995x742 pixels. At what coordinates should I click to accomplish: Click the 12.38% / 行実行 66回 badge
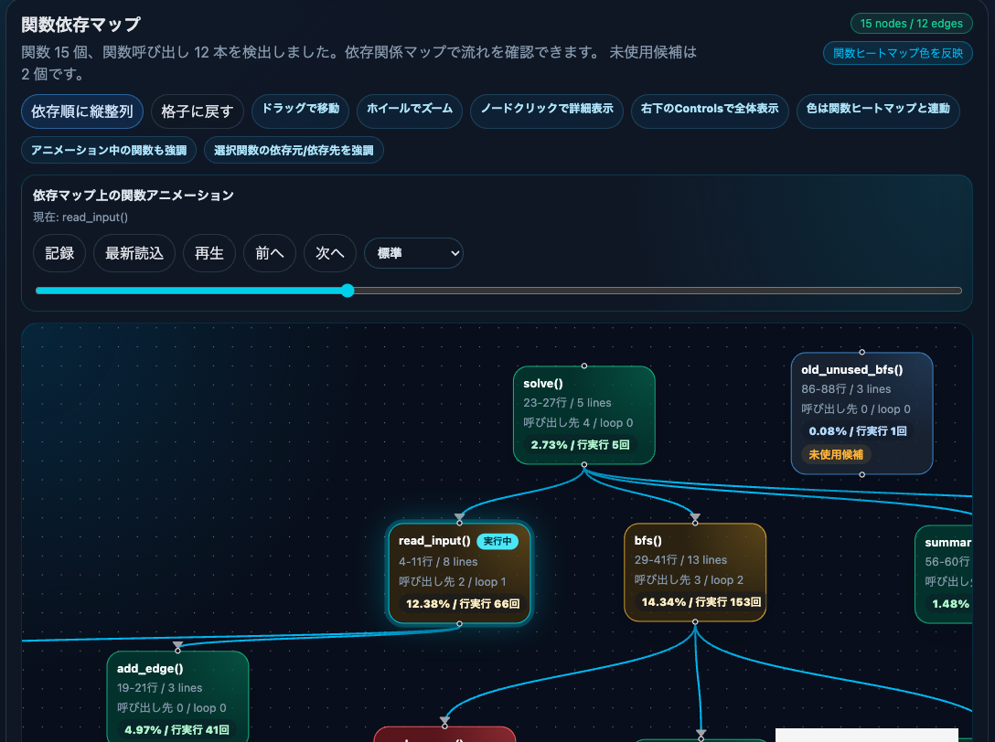pos(463,604)
